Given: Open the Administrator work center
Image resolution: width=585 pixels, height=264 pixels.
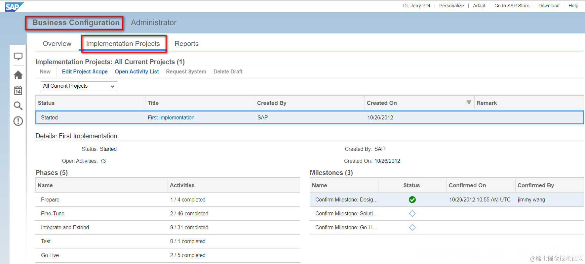Looking at the screenshot, I should (x=154, y=22).
